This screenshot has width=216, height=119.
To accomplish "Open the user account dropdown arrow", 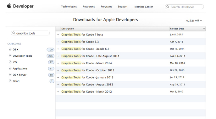I will click(x=201, y=21).
